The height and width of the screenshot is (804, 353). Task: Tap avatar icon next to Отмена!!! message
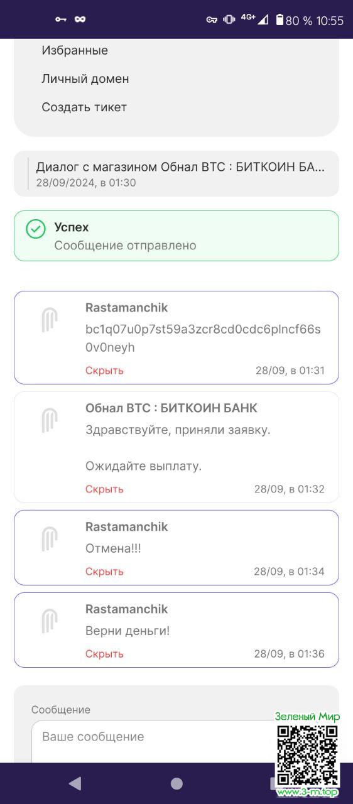coord(50,539)
